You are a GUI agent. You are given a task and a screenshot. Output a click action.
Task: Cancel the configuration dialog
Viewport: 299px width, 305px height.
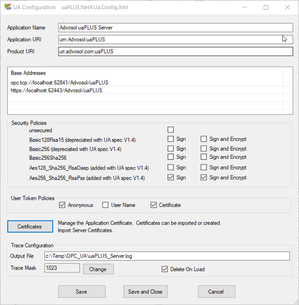click(x=216, y=292)
